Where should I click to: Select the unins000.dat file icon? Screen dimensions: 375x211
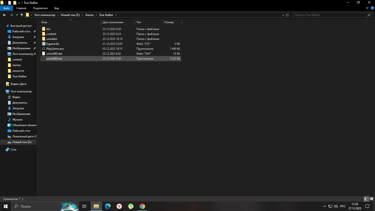[x=43, y=54]
